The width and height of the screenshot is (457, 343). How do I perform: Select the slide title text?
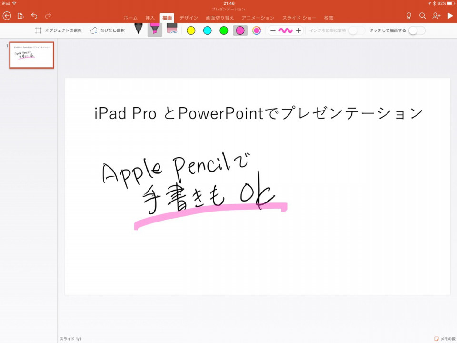(x=258, y=113)
